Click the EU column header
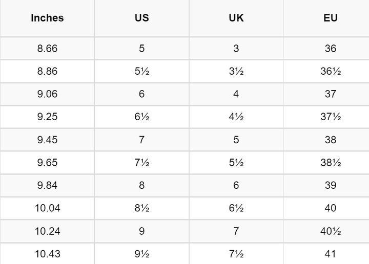 331,18
